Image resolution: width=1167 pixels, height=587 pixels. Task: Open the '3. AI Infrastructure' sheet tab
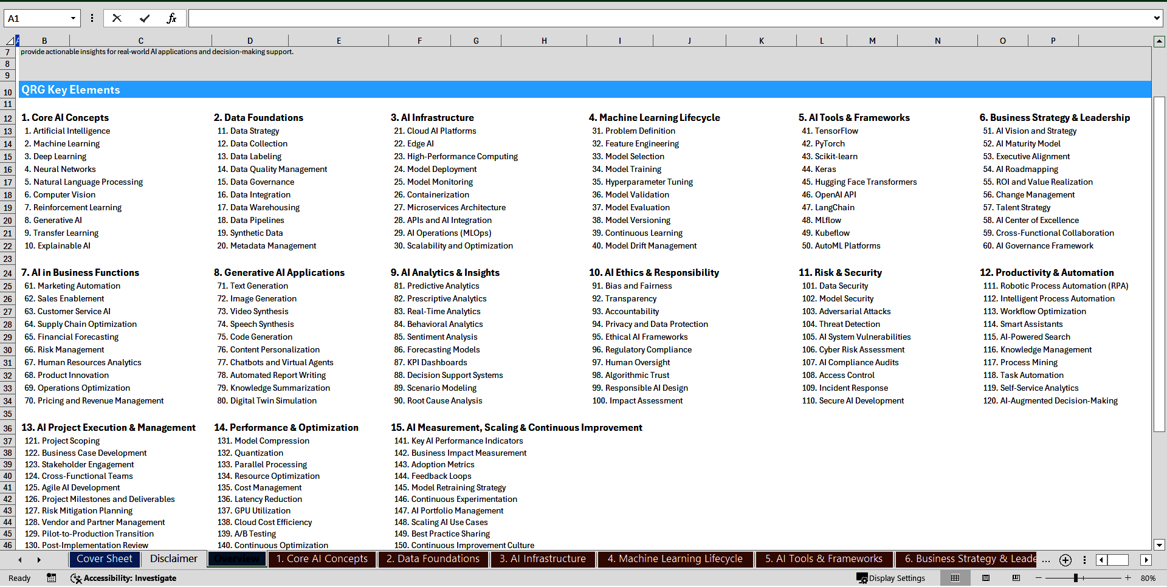[x=543, y=559]
